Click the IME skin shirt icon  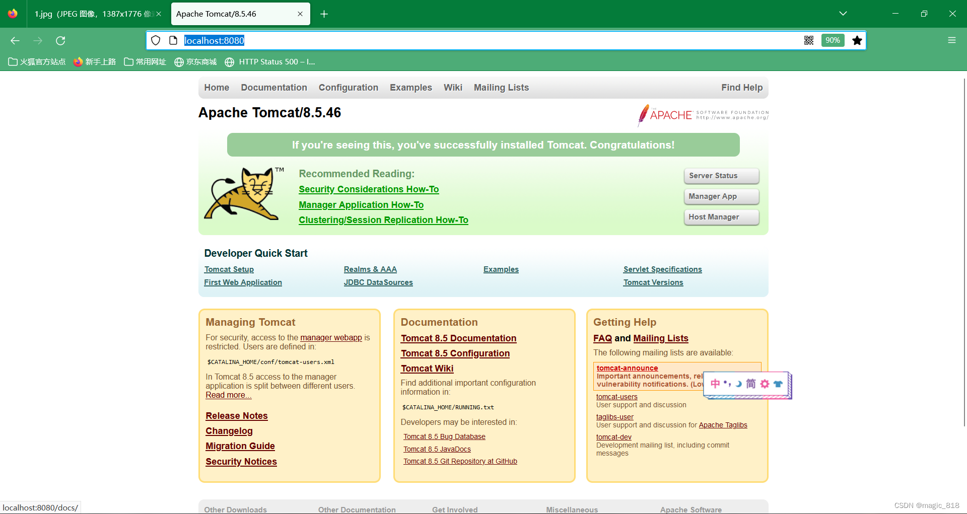778,384
